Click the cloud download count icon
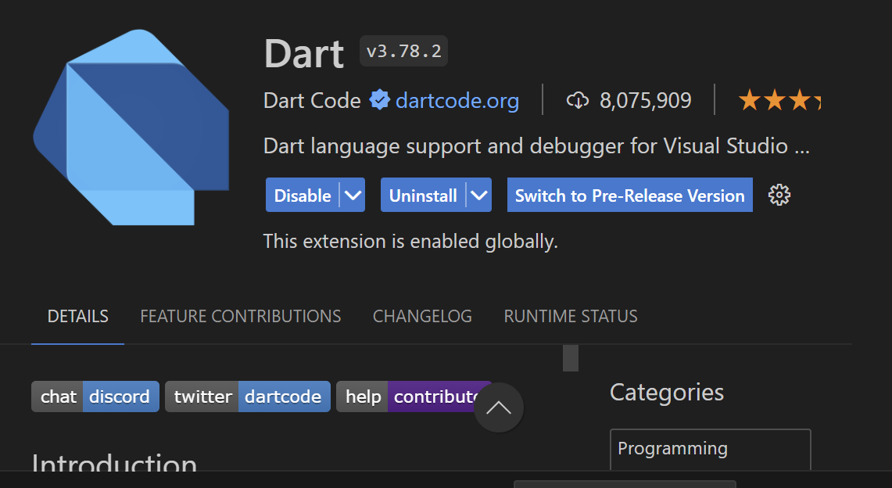The image size is (892, 488). [578, 101]
